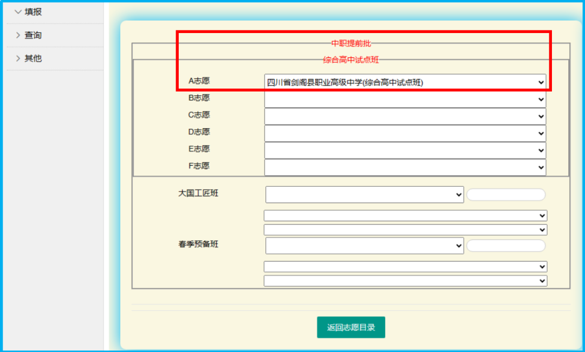Open the D志愿 dropdown

coord(405,133)
